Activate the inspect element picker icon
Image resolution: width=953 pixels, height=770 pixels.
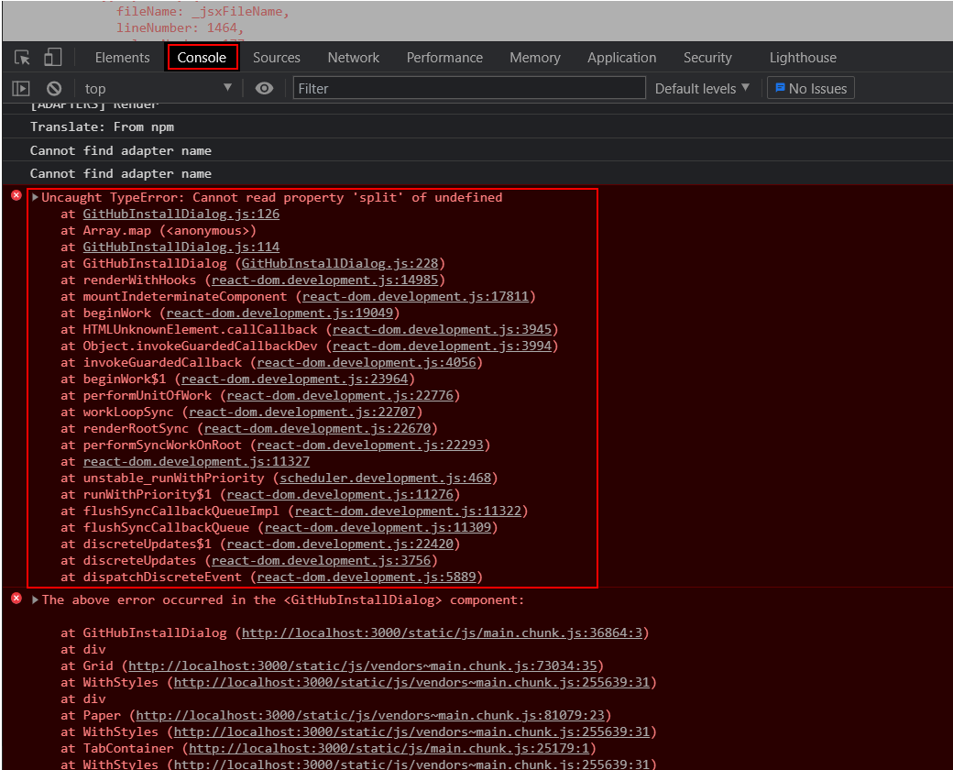tap(23, 58)
